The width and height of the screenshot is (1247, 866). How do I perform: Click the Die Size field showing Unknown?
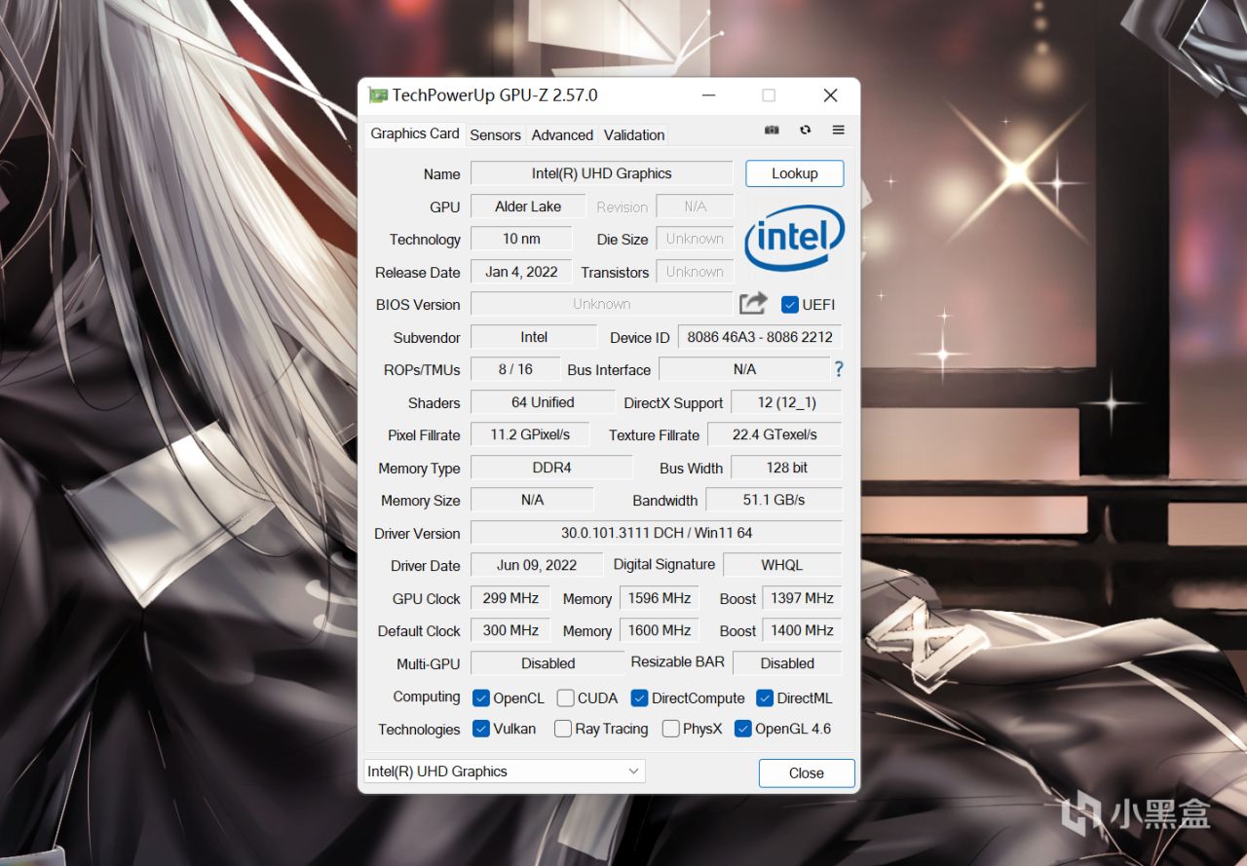point(695,239)
